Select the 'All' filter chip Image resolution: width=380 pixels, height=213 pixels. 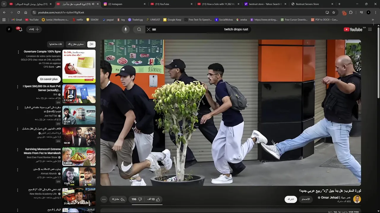91,44
